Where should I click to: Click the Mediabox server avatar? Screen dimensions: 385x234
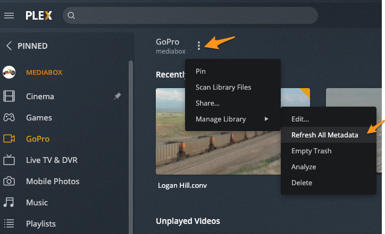point(9,72)
